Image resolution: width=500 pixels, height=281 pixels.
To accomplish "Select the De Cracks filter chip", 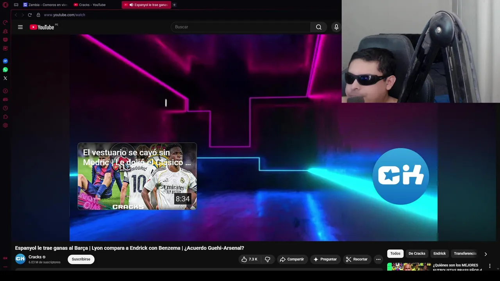I will click(x=417, y=254).
